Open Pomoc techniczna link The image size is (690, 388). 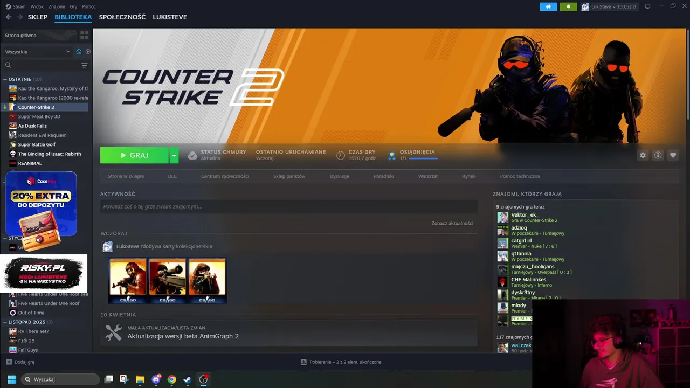520,176
